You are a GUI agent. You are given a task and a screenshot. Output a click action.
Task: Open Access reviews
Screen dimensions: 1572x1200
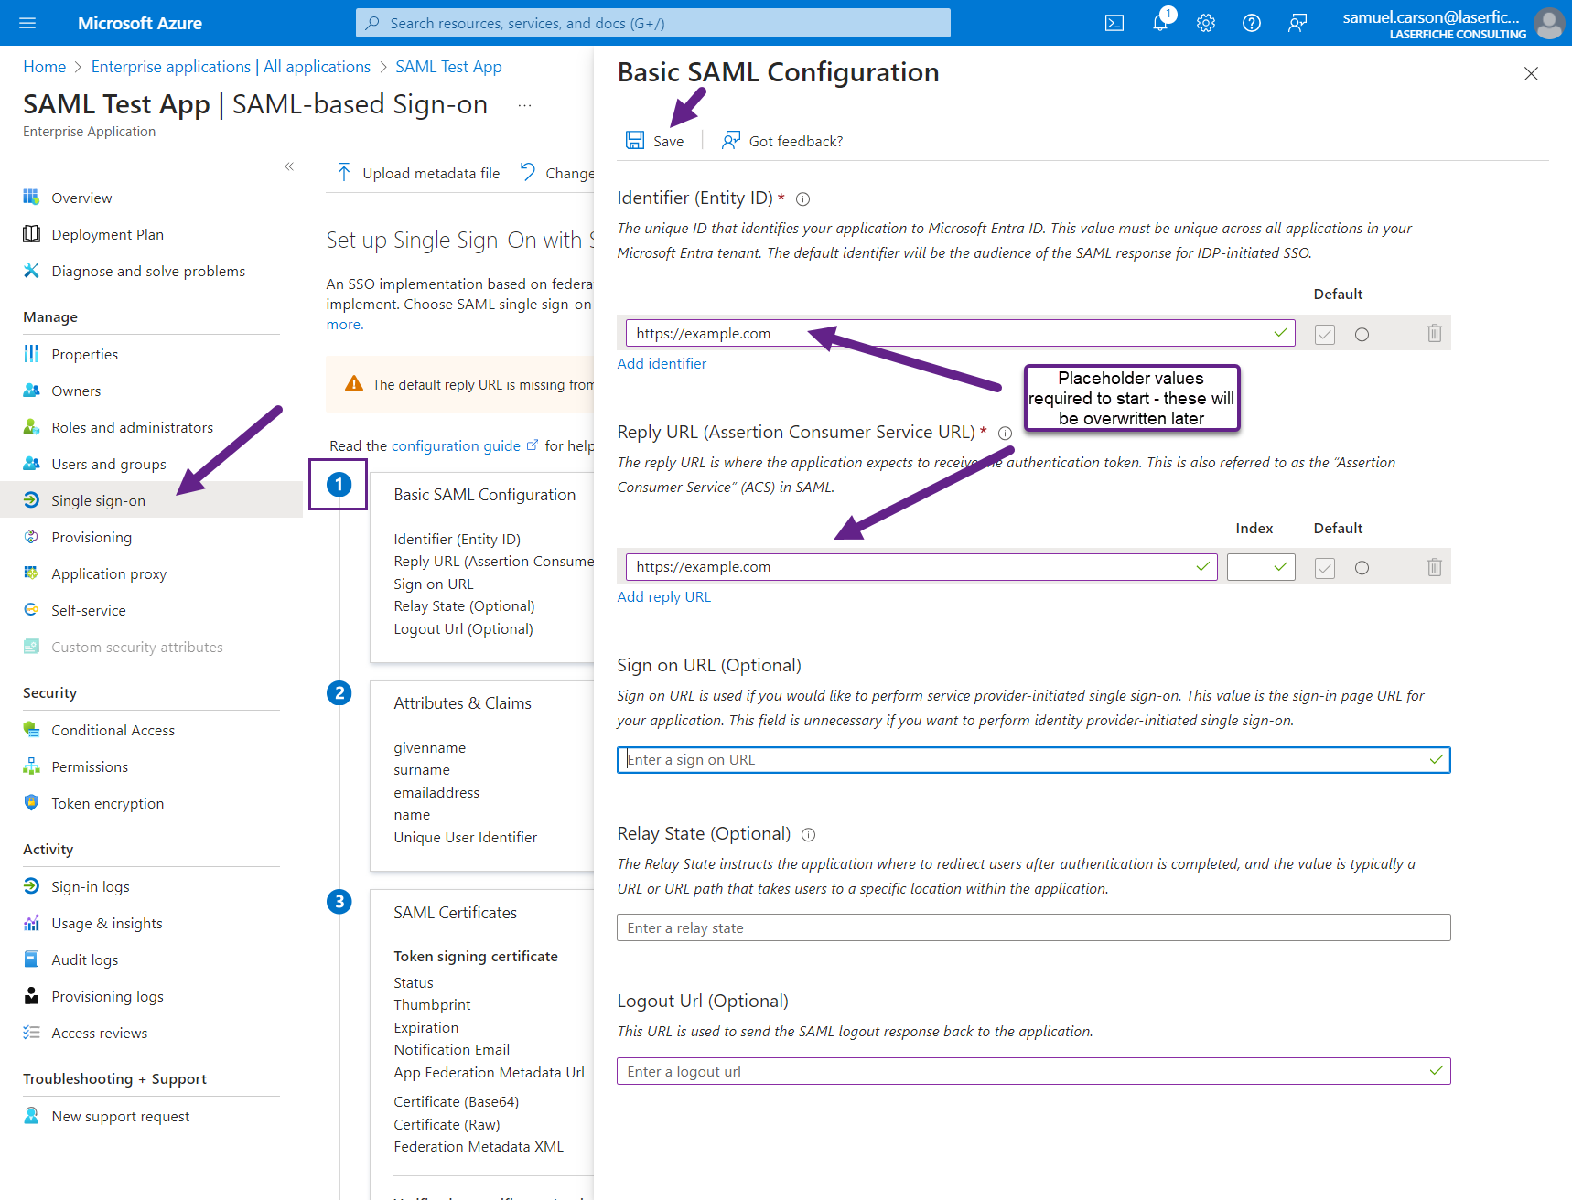click(99, 1033)
